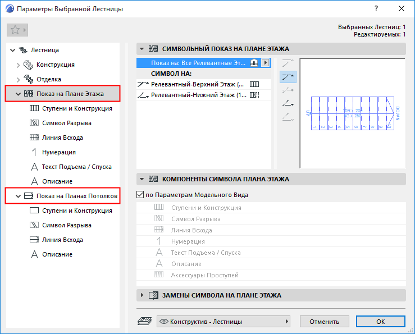The height and width of the screenshot is (334, 415).
Task: Collapse Символьный показ на плане этажа panel
Action: (142, 49)
